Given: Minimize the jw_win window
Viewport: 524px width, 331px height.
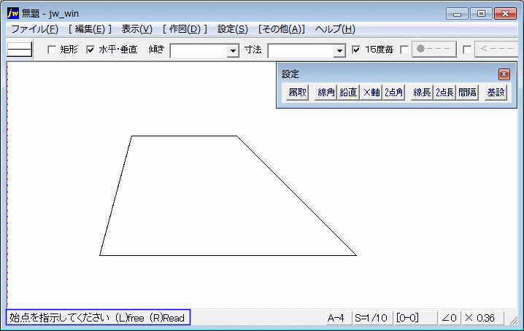Looking at the screenshot, I should (457, 14).
